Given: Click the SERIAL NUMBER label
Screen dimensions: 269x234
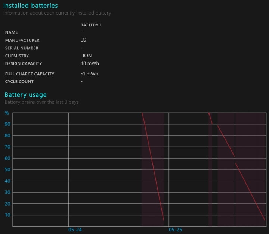Looking at the screenshot, I should click(x=22, y=48).
